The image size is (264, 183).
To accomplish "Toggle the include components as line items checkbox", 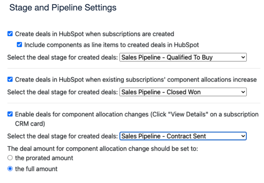I will pyautogui.click(x=19, y=45).
